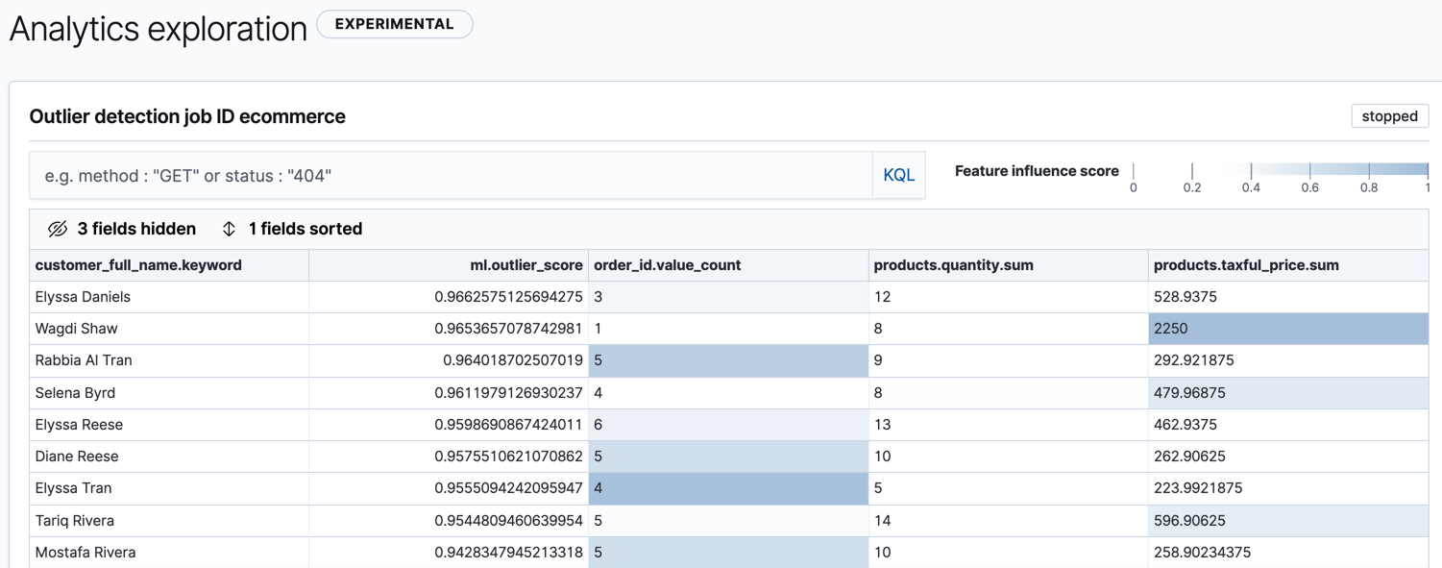Image resolution: width=1442 pixels, height=568 pixels.
Task: Open the 3 fields hidden selector
Action: (x=122, y=229)
